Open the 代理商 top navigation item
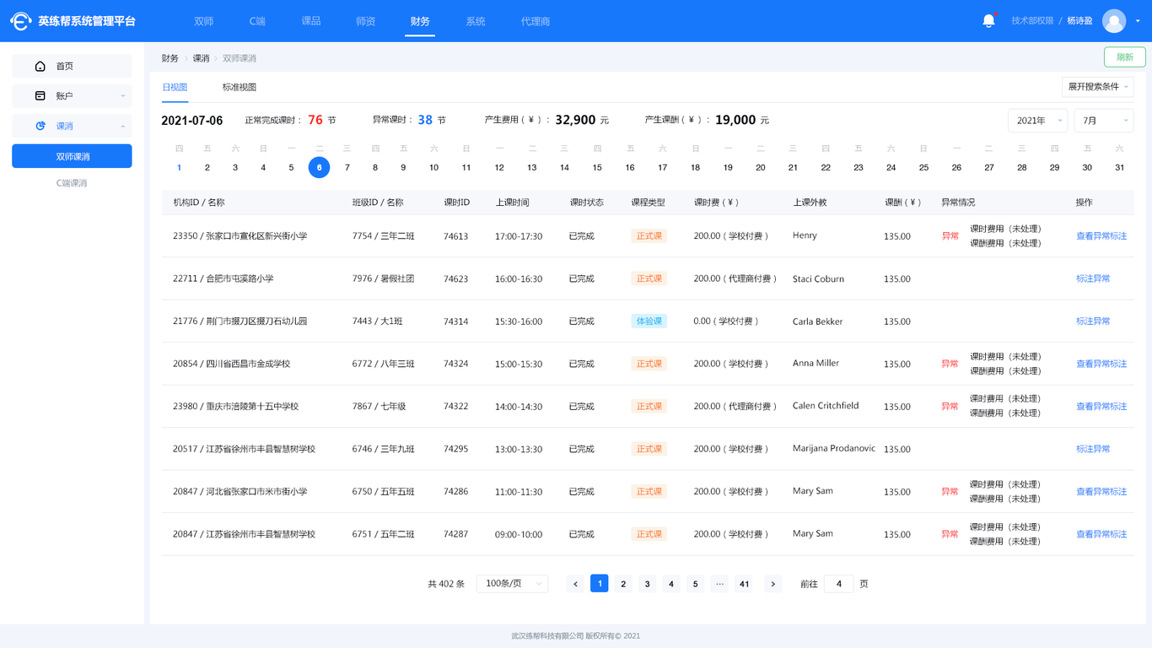 536,21
